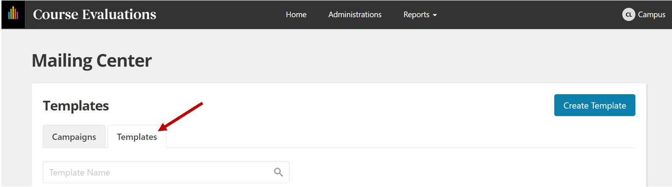Image resolution: width=672 pixels, height=187 pixels.
Task: Click the Campus username text
Action: 651,15
